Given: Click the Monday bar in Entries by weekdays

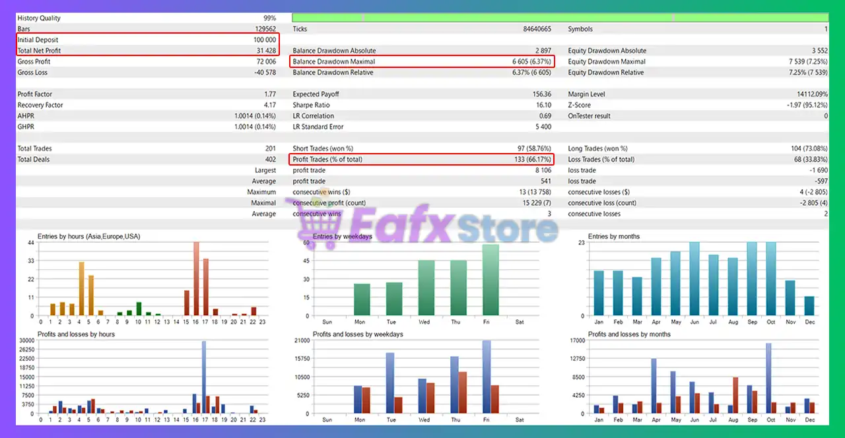Looking at the screenshot, I should 362,299.
